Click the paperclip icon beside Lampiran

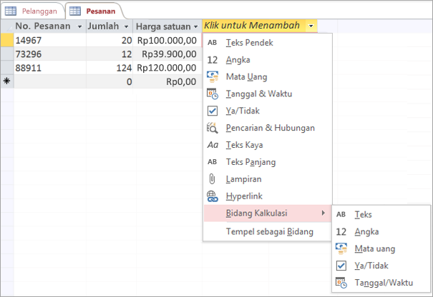coord(212,179)
